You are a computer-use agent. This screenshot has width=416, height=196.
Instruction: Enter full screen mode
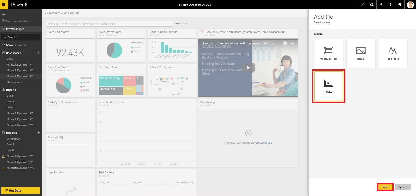coord(362,5)
